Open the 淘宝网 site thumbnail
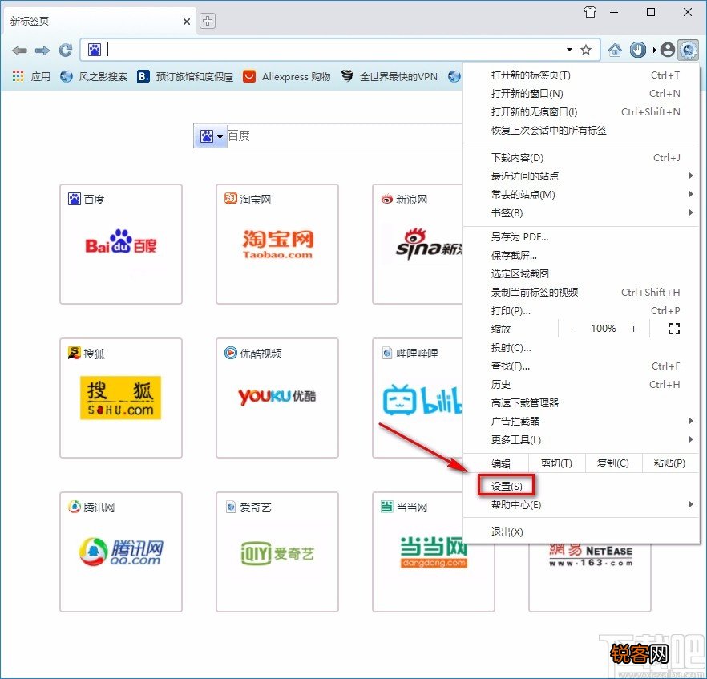 click(277, 244)
